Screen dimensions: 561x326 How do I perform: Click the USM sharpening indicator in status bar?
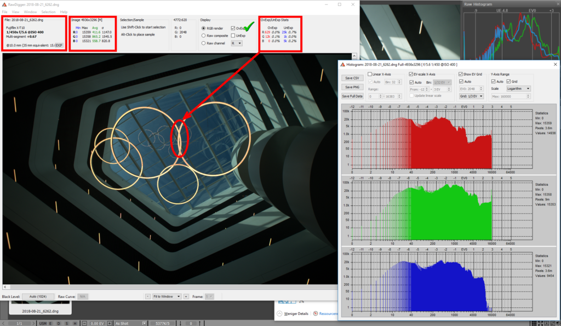click(44, 323)
